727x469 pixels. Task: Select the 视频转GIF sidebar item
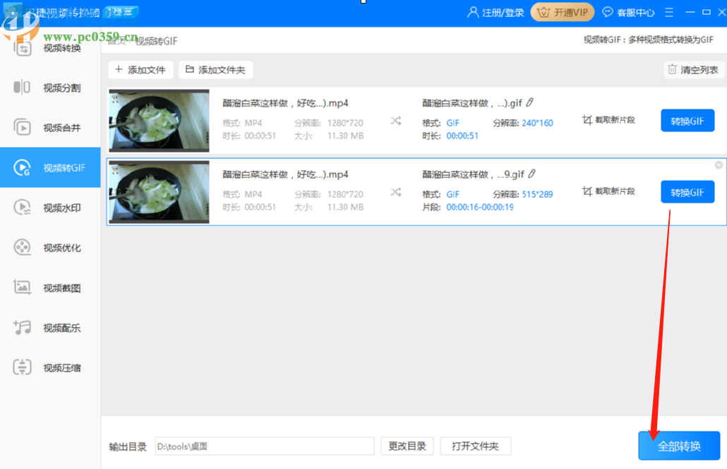[50, 167]
